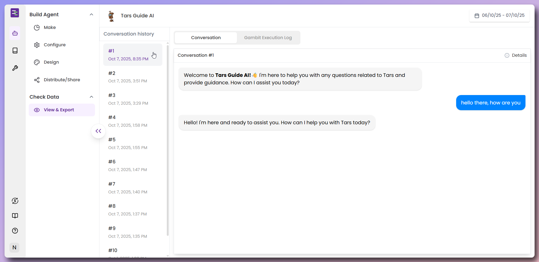Click the Tars Guide AI title

[137, 16]
